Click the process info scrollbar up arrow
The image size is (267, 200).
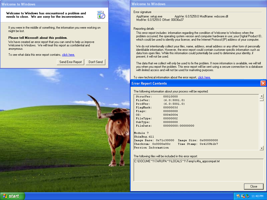(x=262, y=96)
